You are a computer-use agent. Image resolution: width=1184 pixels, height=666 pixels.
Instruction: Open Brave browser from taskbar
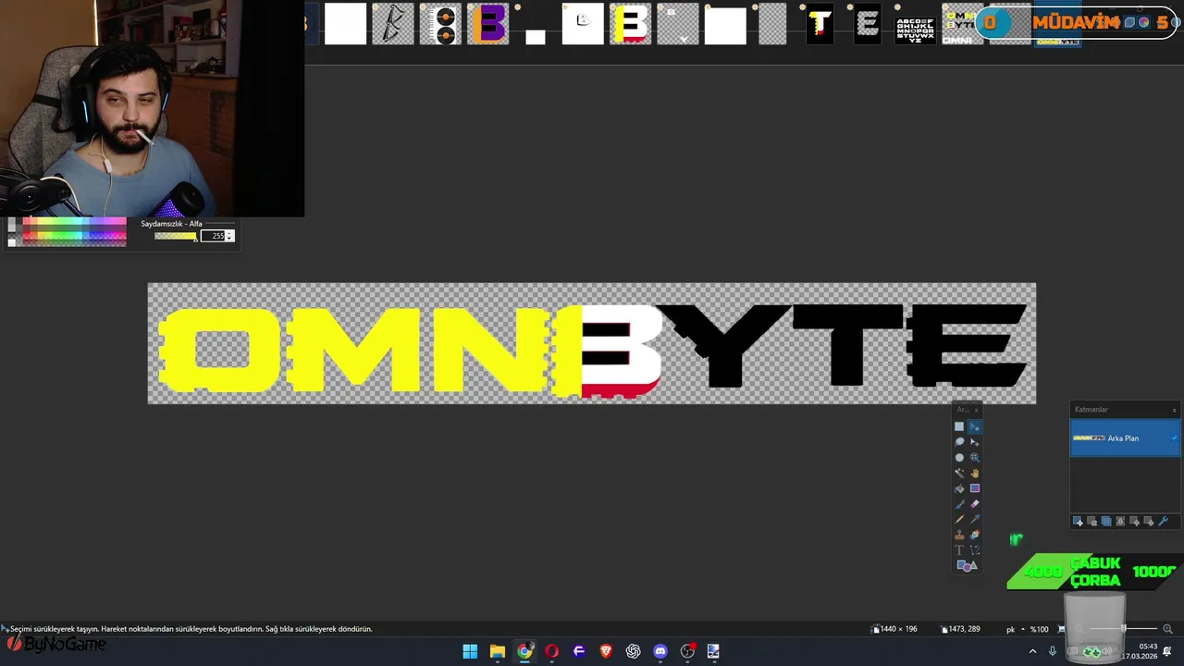coord(606,651)
